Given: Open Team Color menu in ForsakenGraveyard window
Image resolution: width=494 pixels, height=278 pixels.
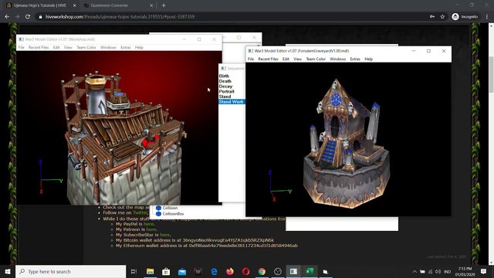Looking at the screenshot, I should click(x=316, y=59).
